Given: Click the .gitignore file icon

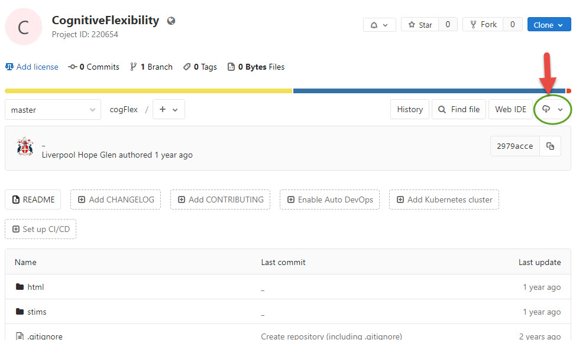Looking at the screenshot, I should pos(20,336).
